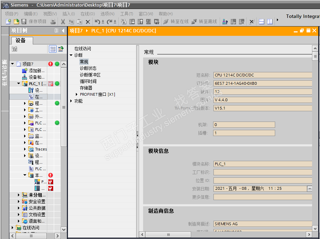
Task: Expand the 功能 section
Action: coord(71,101)
